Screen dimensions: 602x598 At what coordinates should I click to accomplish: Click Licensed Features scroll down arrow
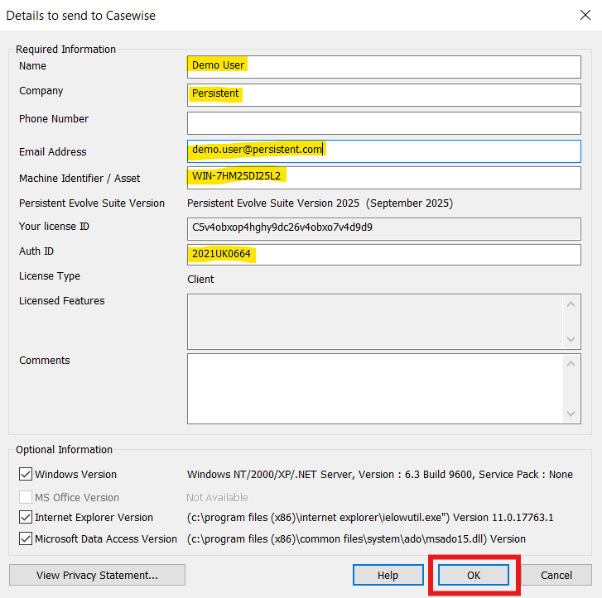tap(571, 339)
